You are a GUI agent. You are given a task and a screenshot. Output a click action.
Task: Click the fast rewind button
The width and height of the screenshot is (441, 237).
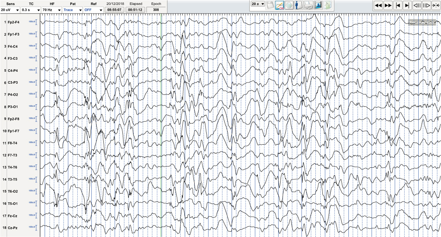378,5
